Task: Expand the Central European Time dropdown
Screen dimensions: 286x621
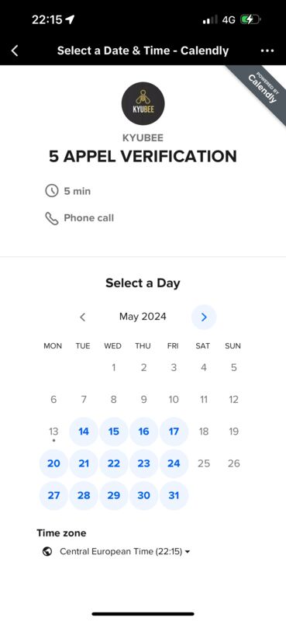Action: (x=125, y=551)
